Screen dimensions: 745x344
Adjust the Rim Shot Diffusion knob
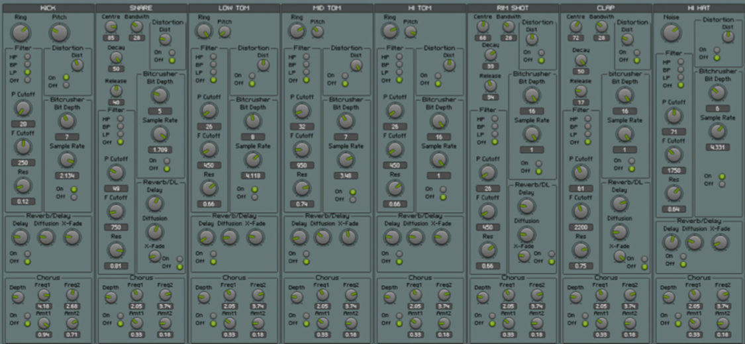(x=526, y=234)
